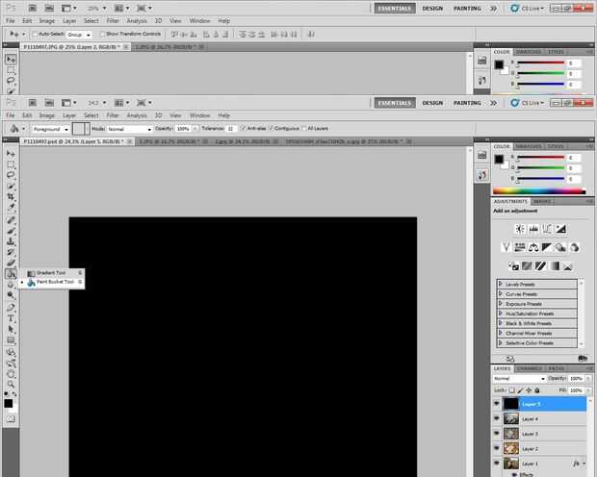Expand the Curves Presets list
Screen dimensions: 597x477
[x=501, y=293]
